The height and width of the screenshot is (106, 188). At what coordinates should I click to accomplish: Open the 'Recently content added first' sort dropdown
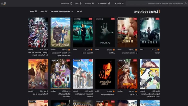(62, 11)
